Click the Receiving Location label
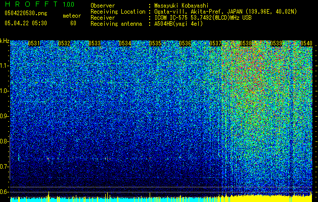Viewport: 318px width, 202px height. click(118, 12)
